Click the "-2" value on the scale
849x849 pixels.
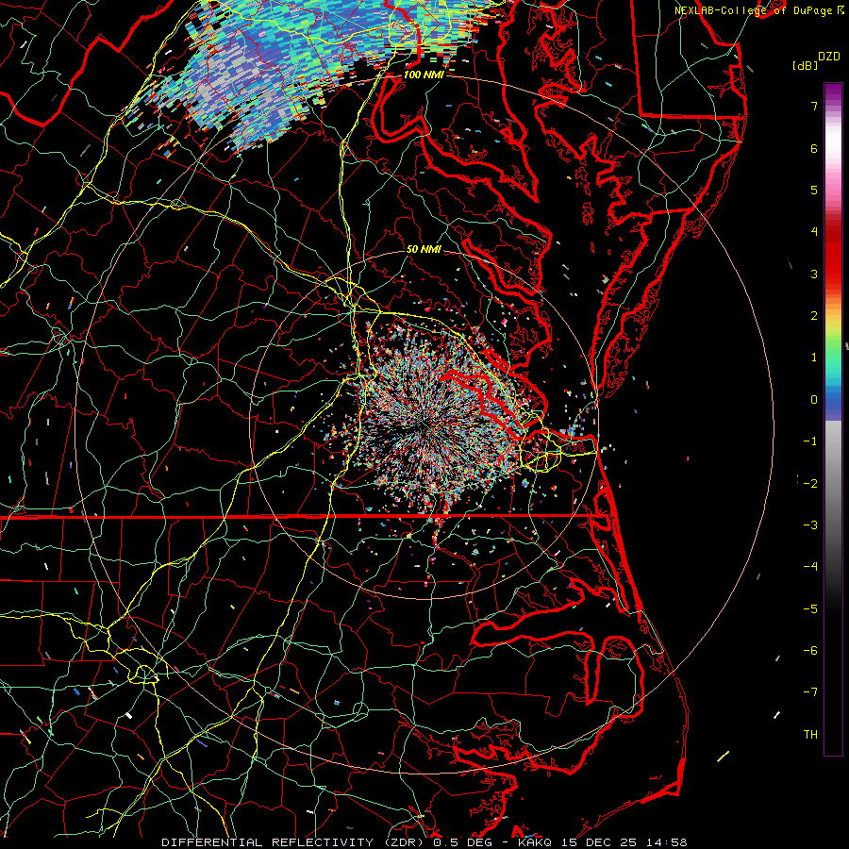810,484
